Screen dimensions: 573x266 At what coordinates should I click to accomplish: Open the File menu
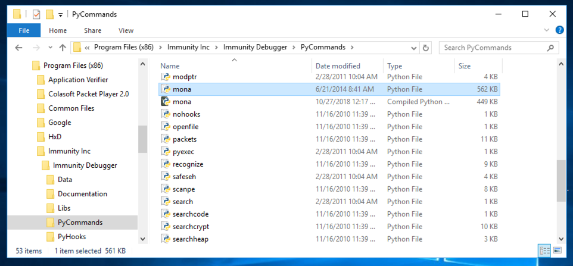pyautogui.click(x=24, y=30)
